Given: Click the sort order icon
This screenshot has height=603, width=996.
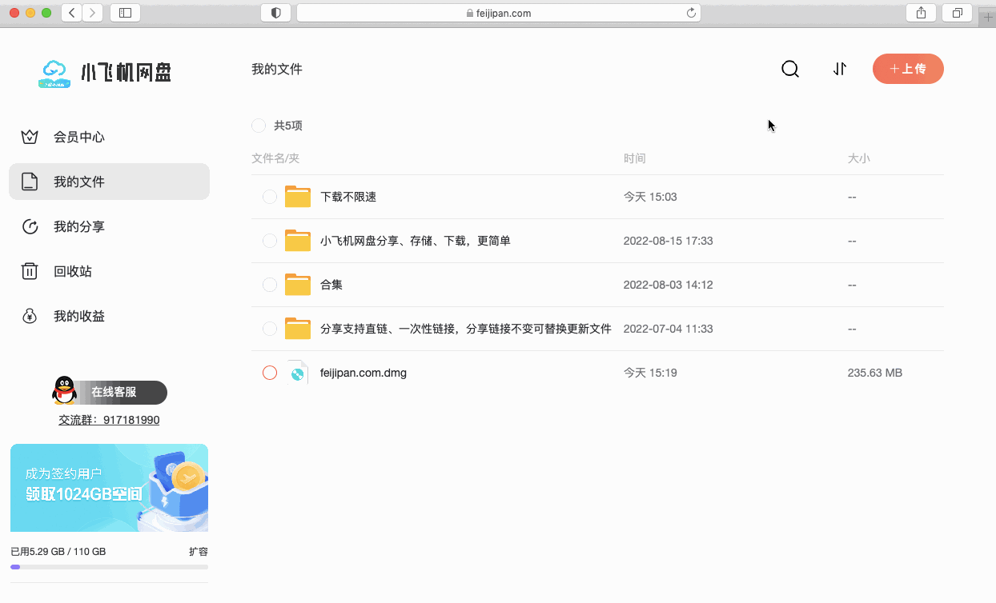Looking at the screenshot, I should (840, 69).
